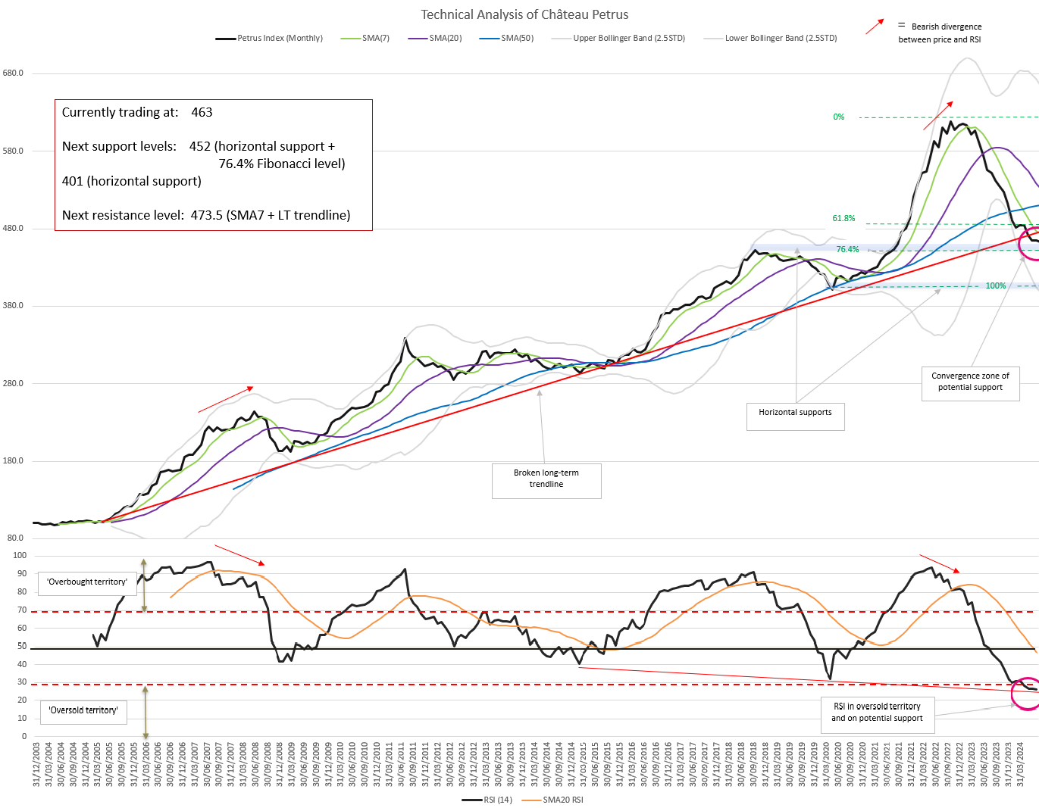Viewport: 1039px width, 808px height.
Task: Select the 'SMA20 RSI' legend entry
Action: [x=553, y=800]
